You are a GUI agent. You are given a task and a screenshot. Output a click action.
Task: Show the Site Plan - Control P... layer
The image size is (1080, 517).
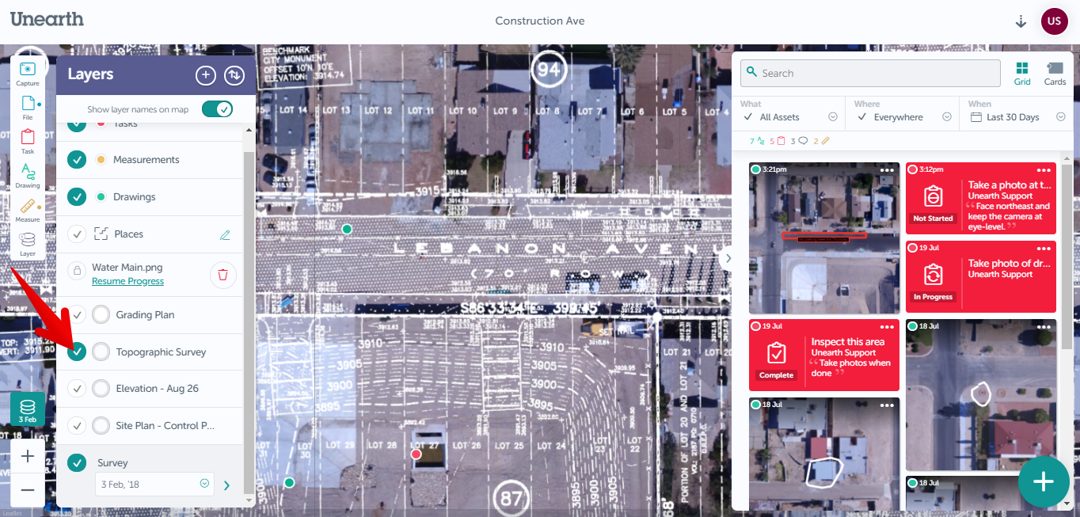pyautogui.click(x=77, y=426)
